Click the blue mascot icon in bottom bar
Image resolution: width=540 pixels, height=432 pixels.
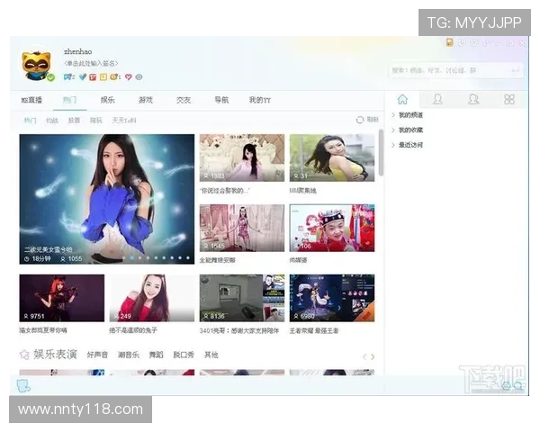[23, 386]
